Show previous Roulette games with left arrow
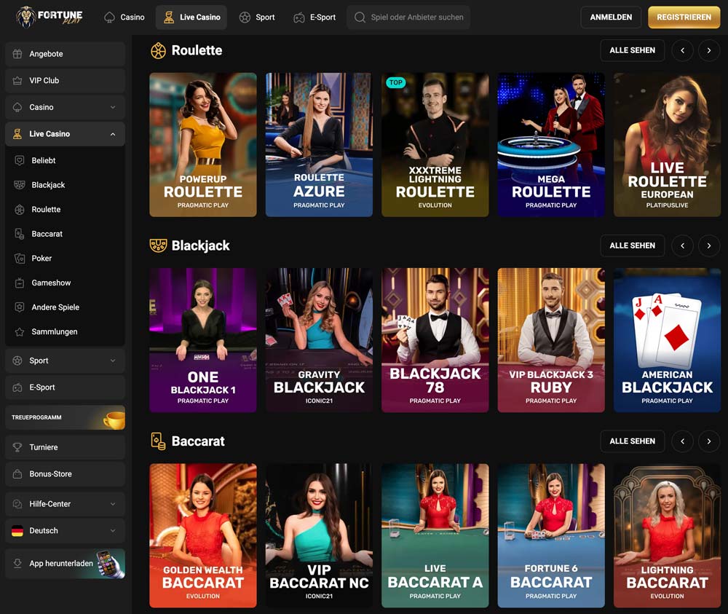Image resolution: width=728 pixels, height=614 pixels. 682,50
